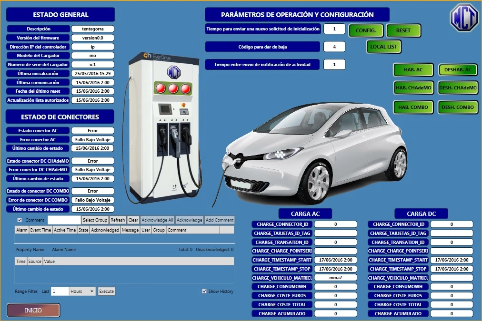Click the Acknowledge All alarm button

pyautogui.click(x=157, y=220)
